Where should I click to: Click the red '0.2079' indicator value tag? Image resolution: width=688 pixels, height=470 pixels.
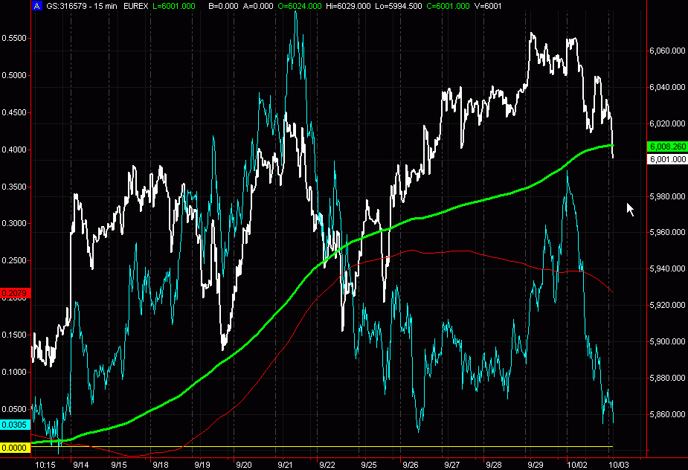14,293
